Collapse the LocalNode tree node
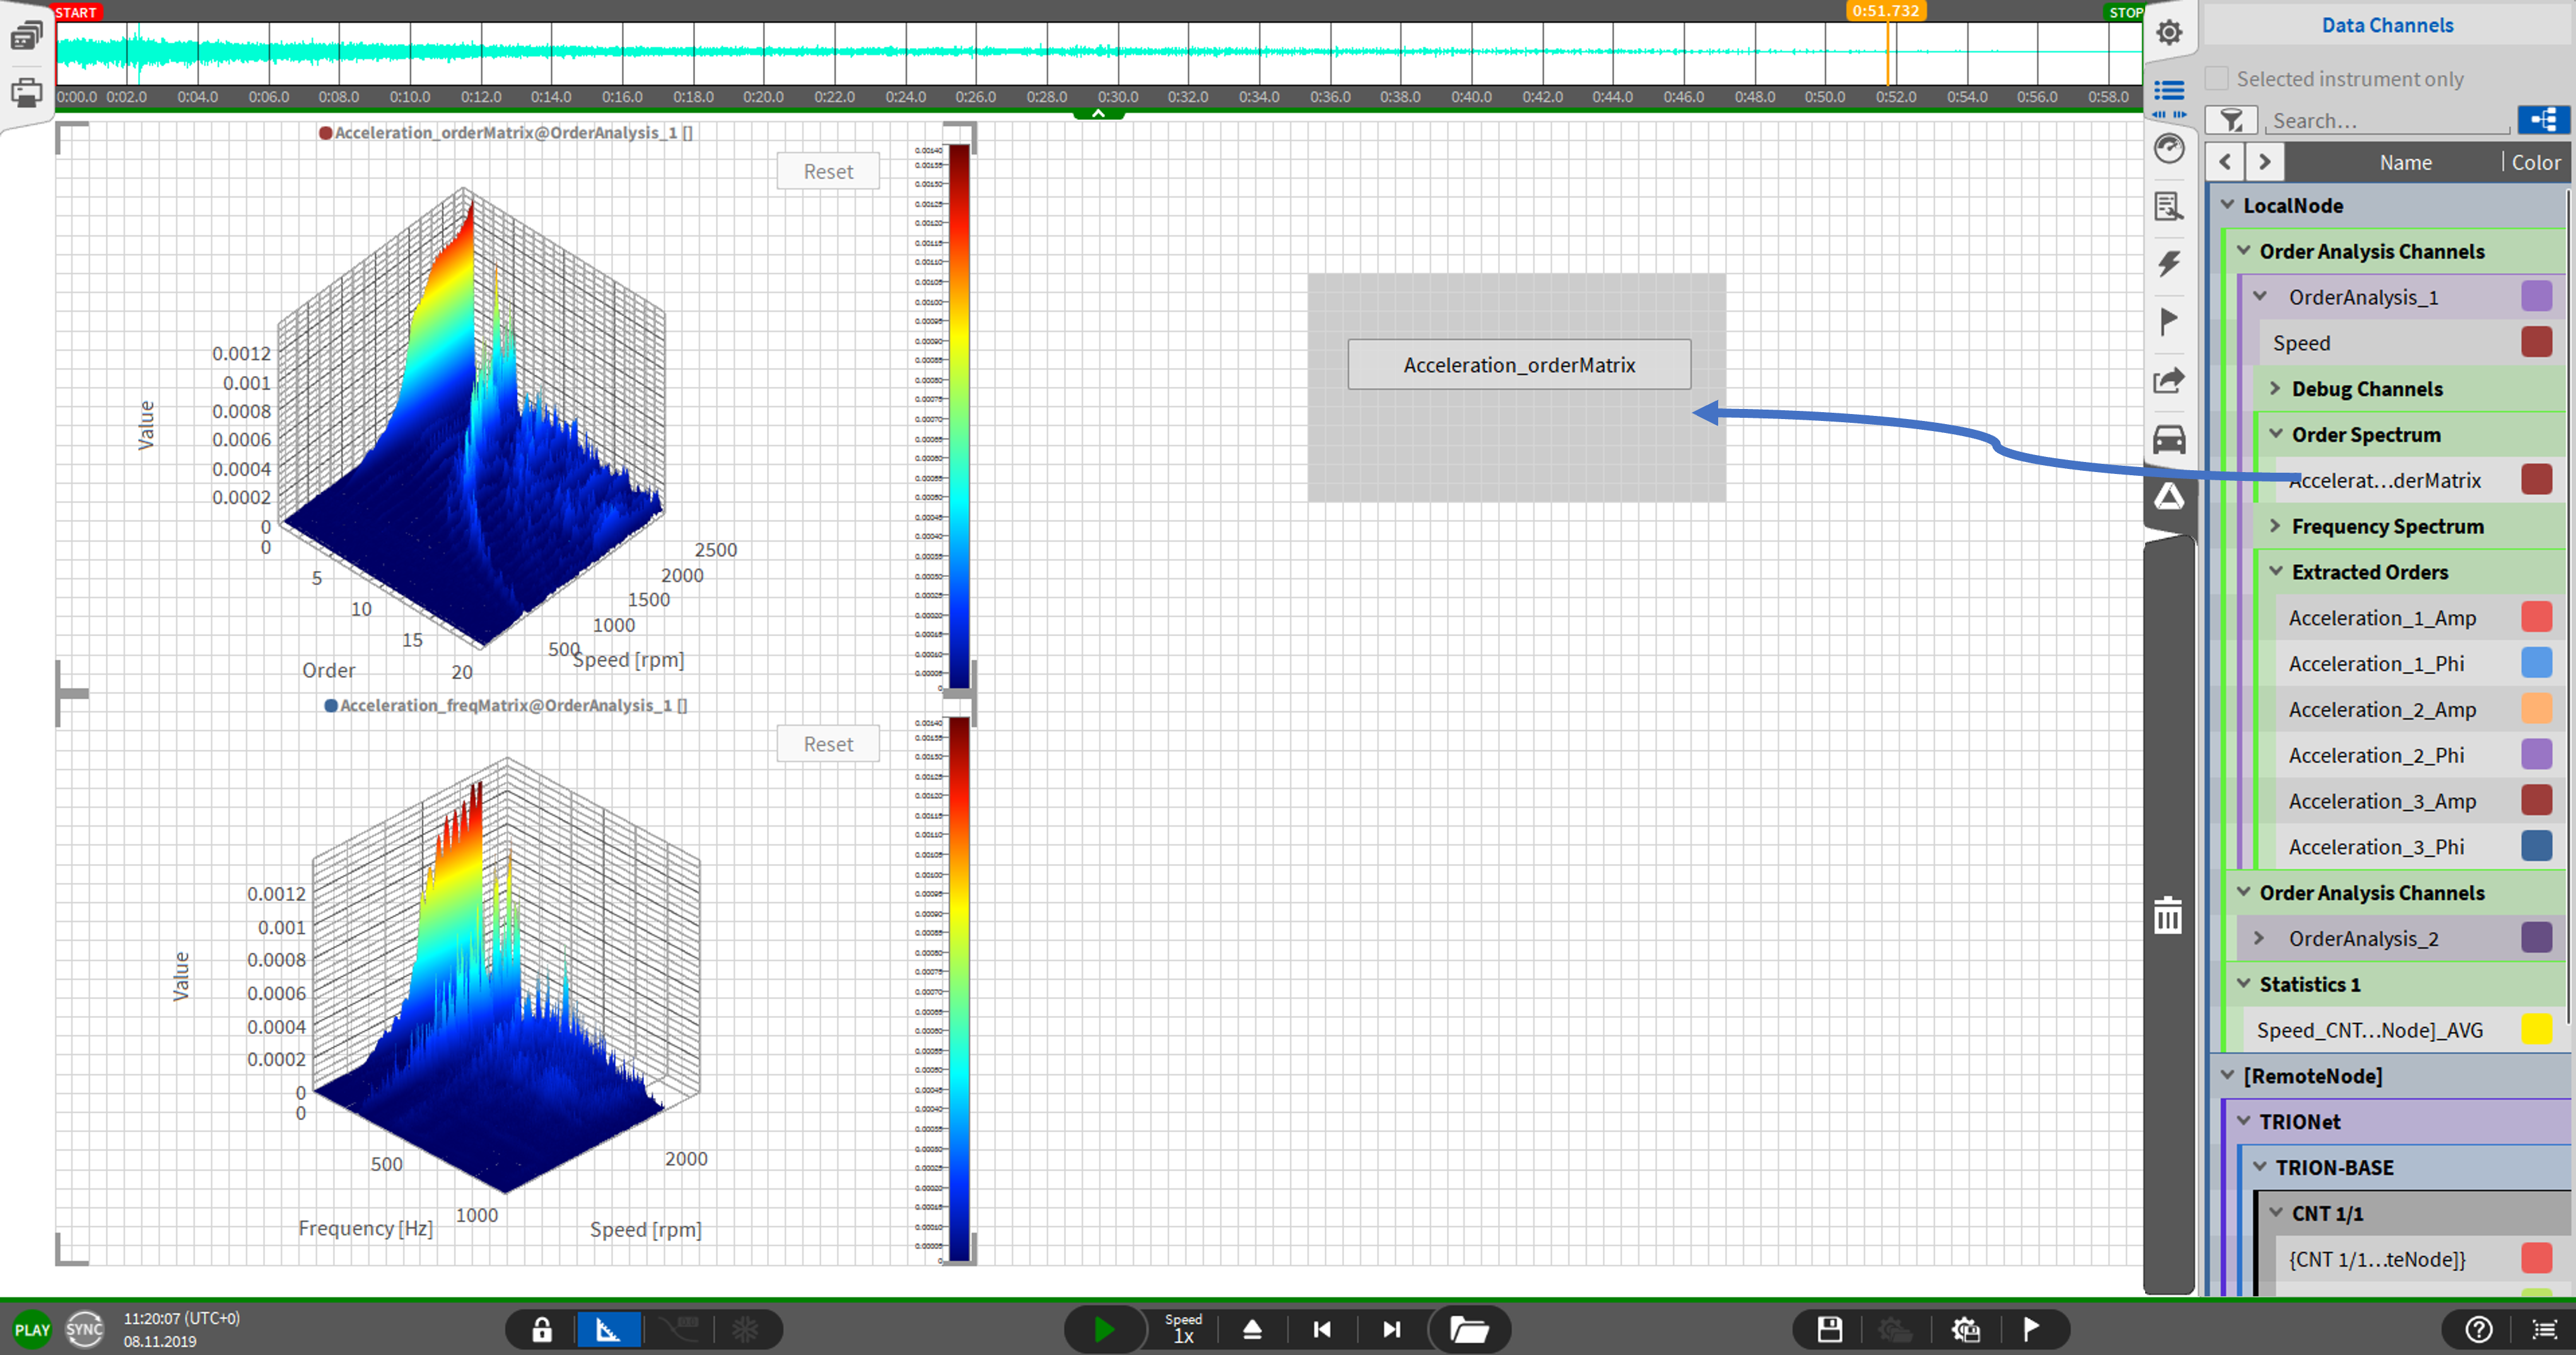Image resolution: width=2576 pixels, height=1355 pixels. coord(2228,204)
